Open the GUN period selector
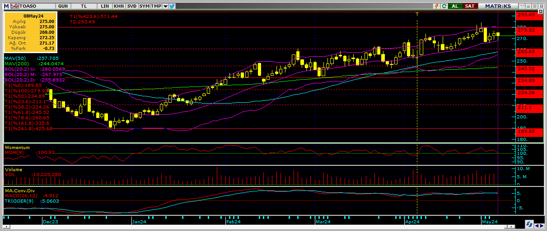Viewport: 547px width, 231px height. (x=63, y=6)
